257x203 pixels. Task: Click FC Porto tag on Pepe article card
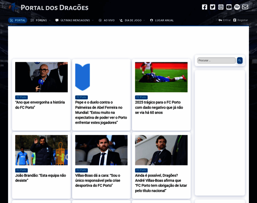pyautogui.click(x=81, y=97)
